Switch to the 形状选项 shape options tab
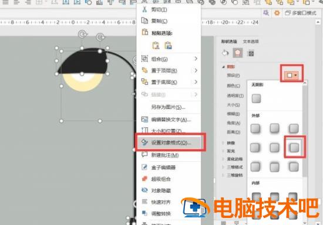323x225 pixels. coord(229,42)
